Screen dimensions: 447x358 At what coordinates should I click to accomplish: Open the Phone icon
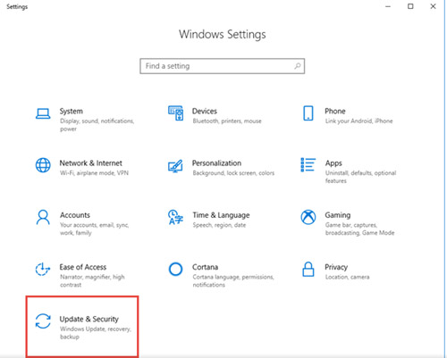click(308, 113)
